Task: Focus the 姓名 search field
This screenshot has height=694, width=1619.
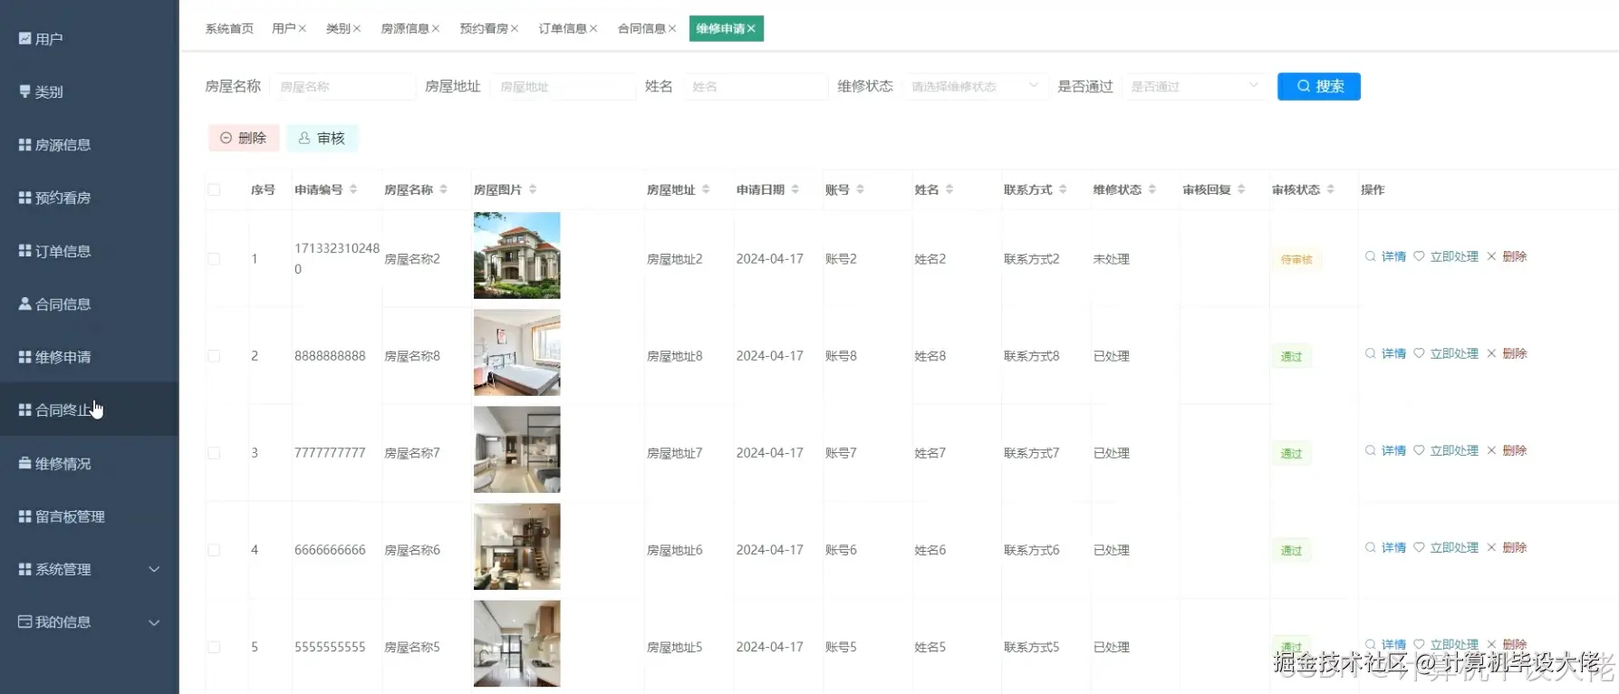Action: tap(756, 86)
